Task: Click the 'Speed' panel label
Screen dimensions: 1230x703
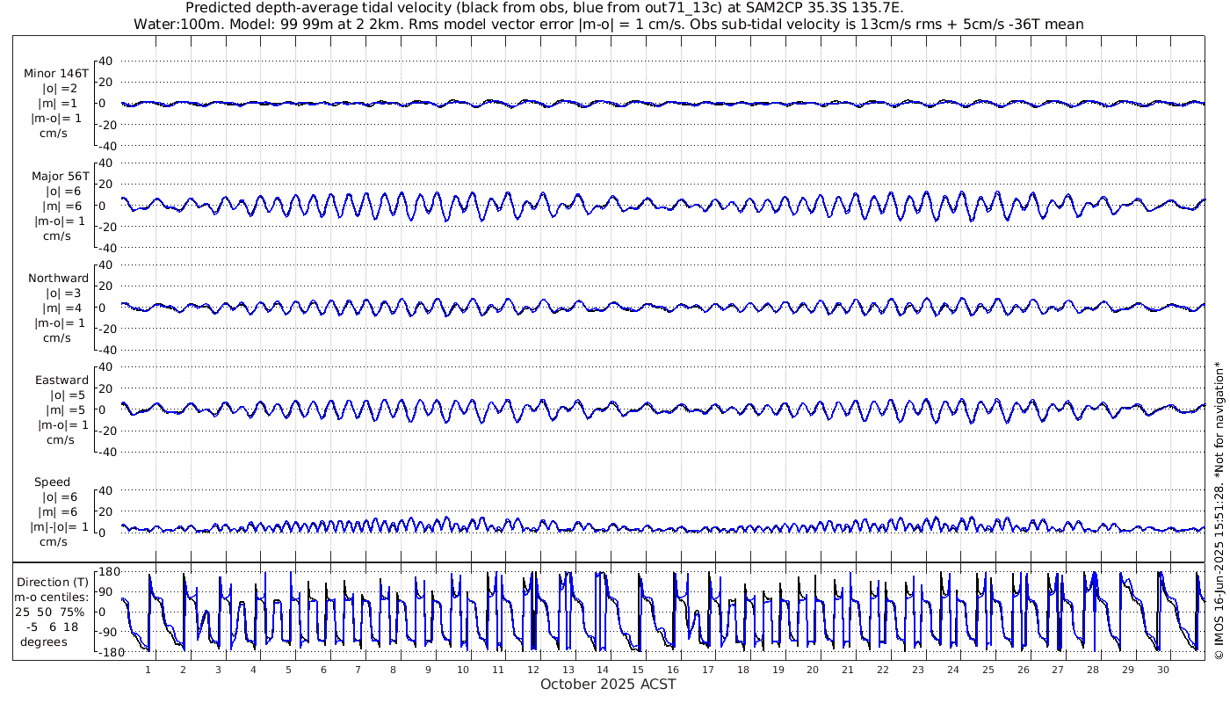Action: click(53, 482)
